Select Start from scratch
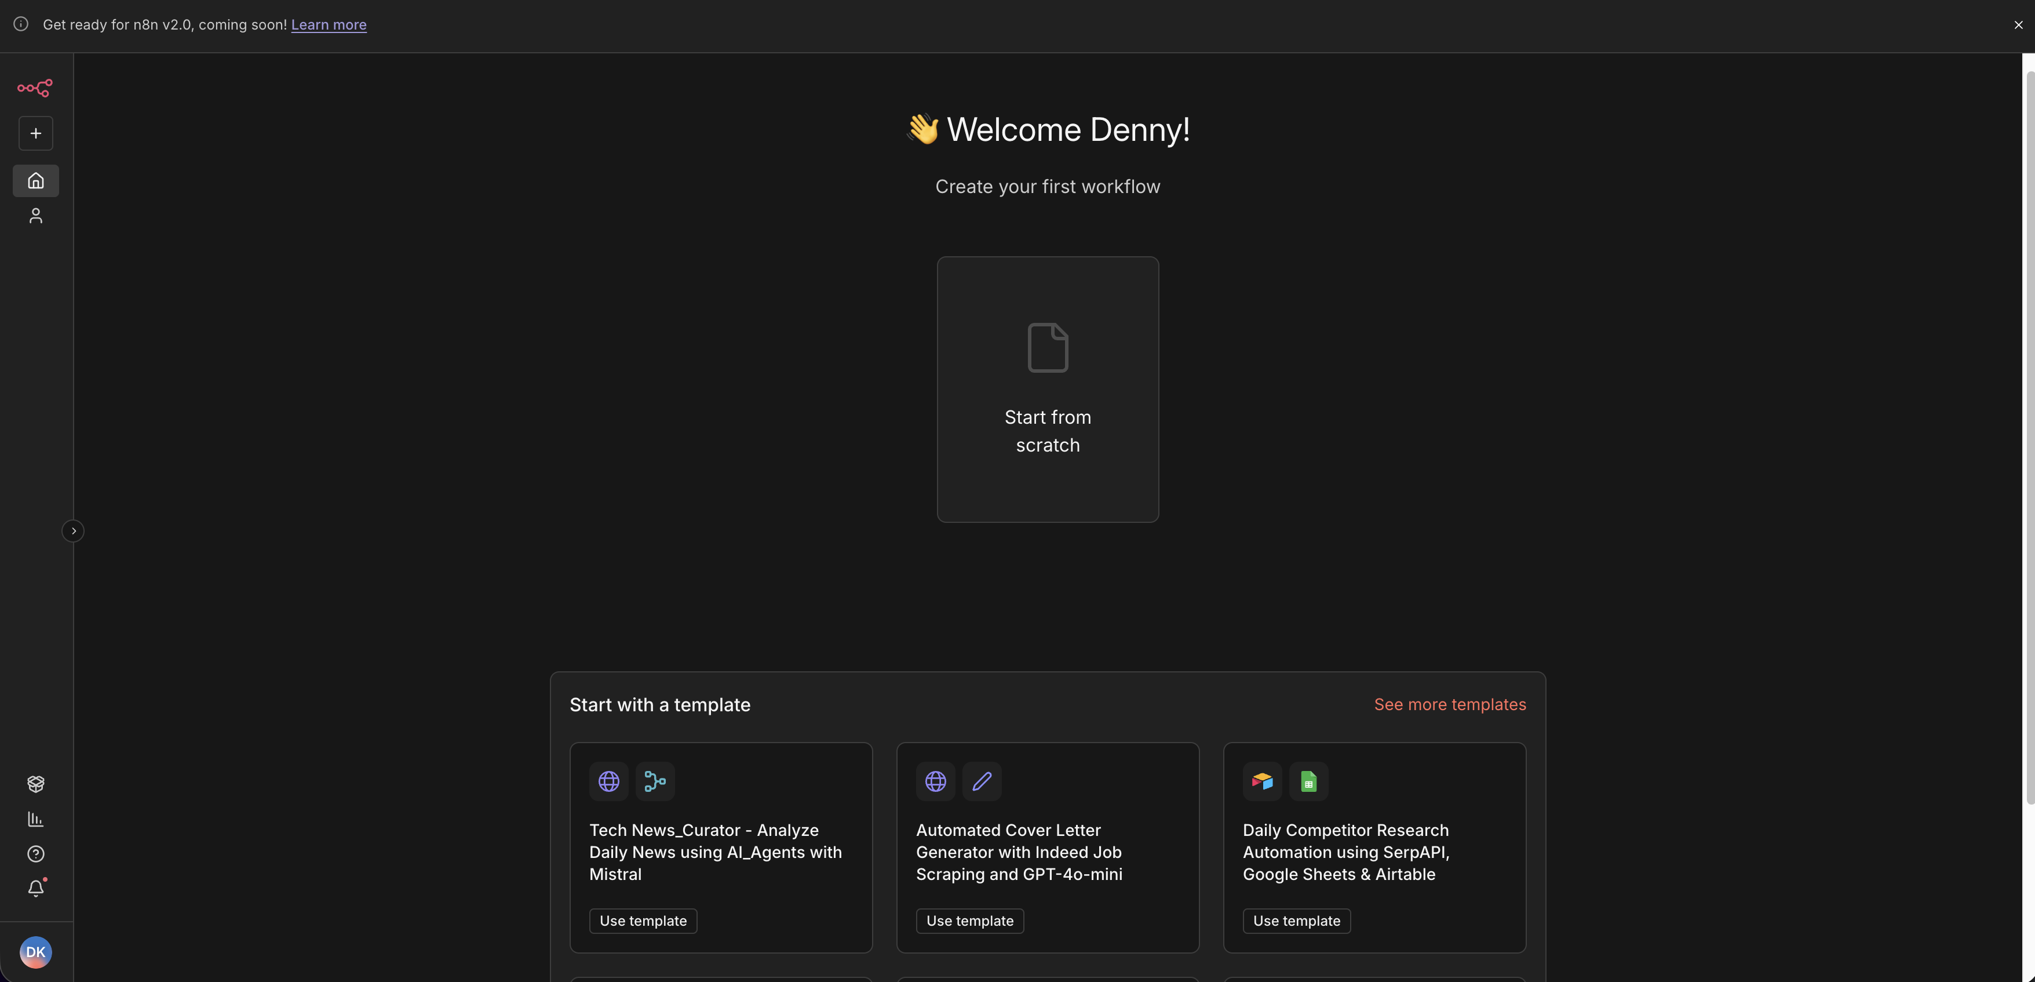Screen dimensions: 2035x982 (1048, 390)
